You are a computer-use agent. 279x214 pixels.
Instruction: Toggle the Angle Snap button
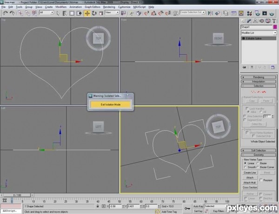[153, 13]
